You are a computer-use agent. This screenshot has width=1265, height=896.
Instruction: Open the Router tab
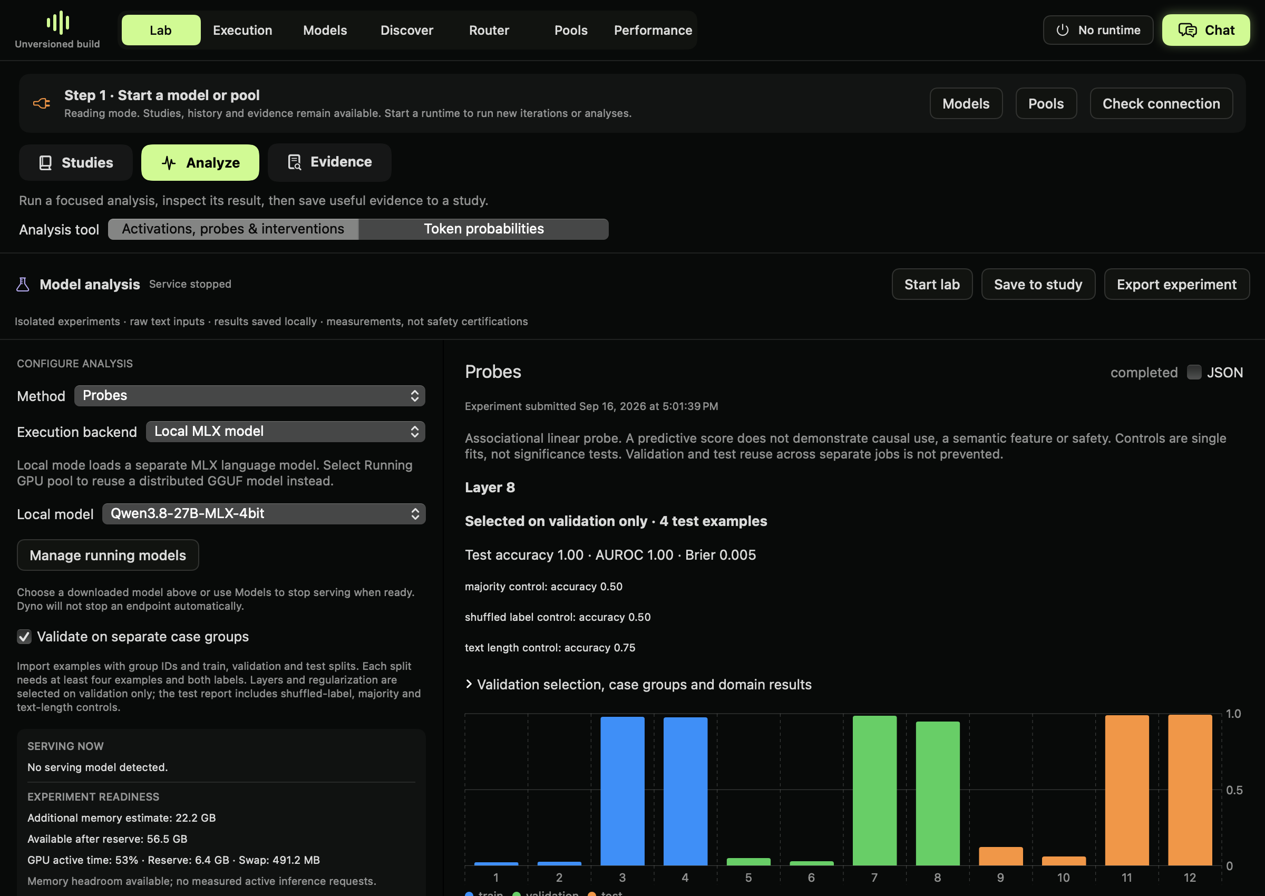[x=489, y=31]
